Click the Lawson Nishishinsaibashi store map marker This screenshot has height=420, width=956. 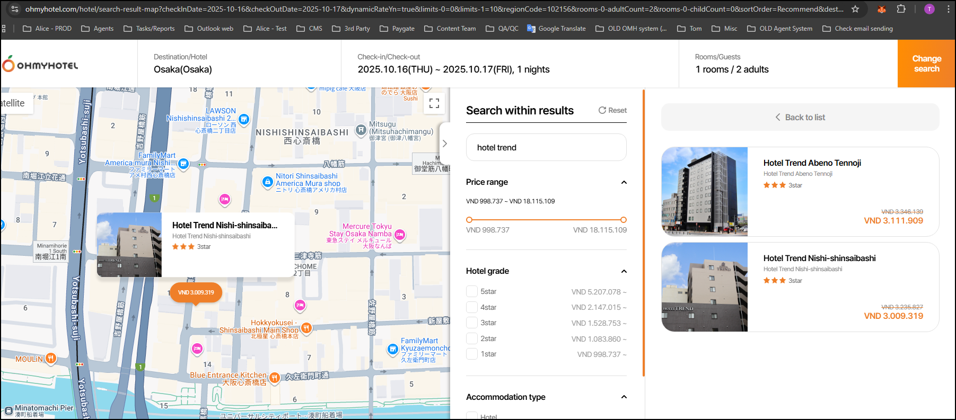coord(244,119)
